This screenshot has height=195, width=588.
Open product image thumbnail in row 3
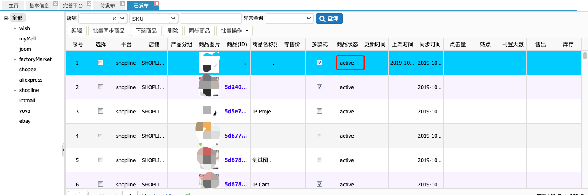[x=208, y=111]
